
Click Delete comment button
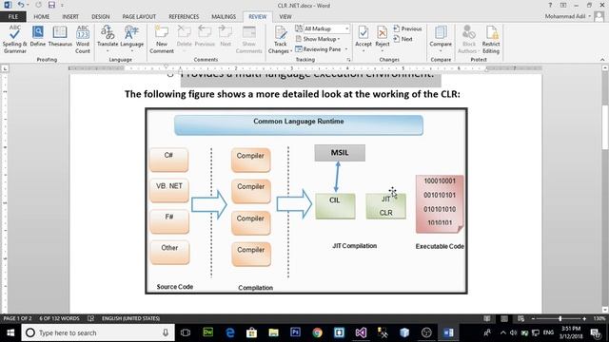coord(184,39)
